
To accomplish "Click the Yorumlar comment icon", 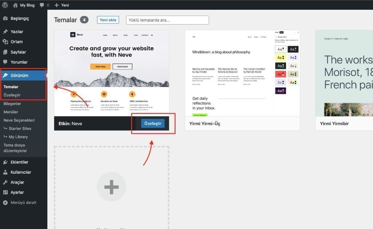I will pyautogui.click(x=5, y=62).
